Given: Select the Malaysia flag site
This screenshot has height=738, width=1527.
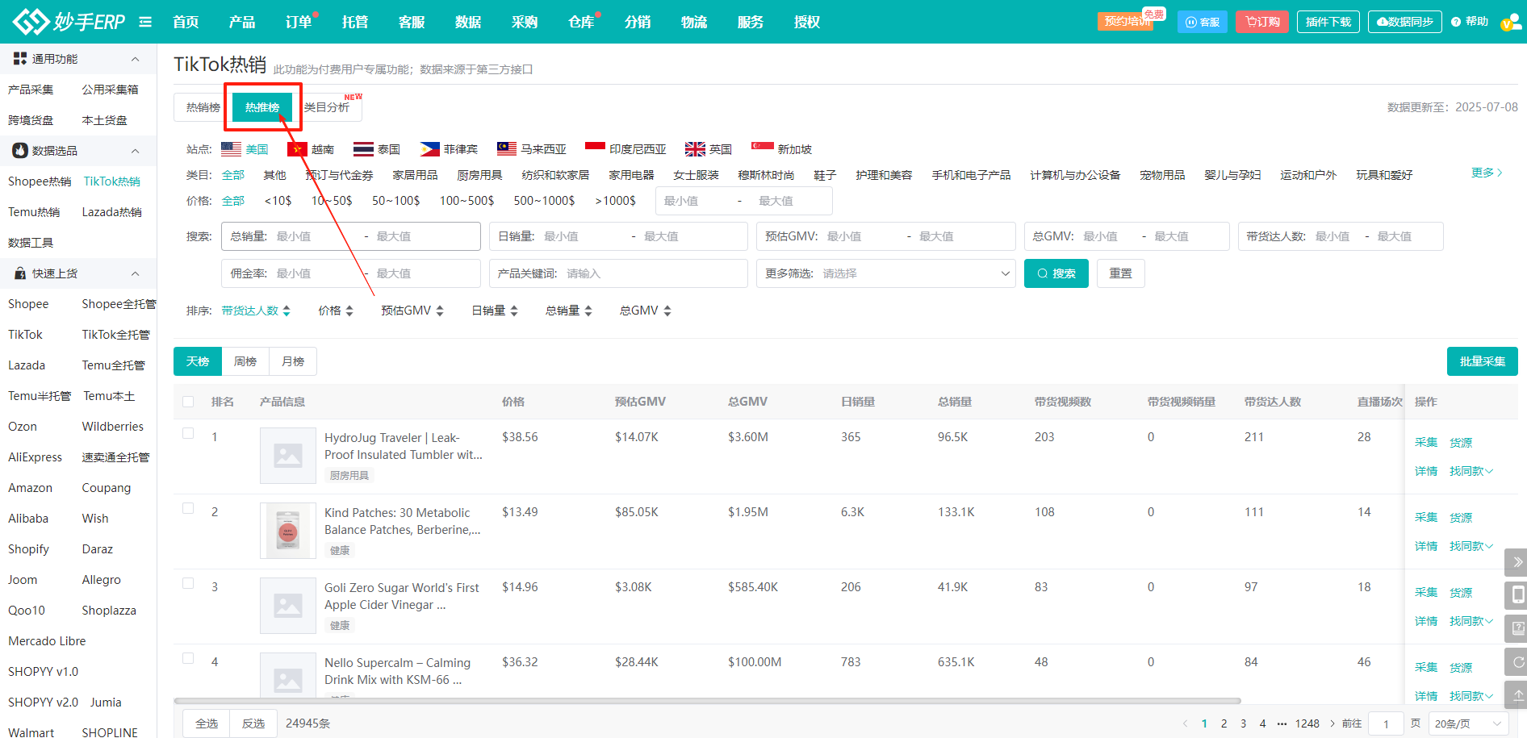Looking at the screenshot, I should point(507,149).
